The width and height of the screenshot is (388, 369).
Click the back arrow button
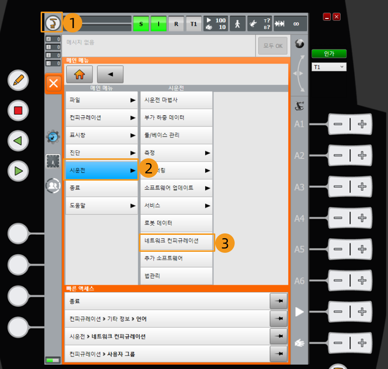point(110,74)
